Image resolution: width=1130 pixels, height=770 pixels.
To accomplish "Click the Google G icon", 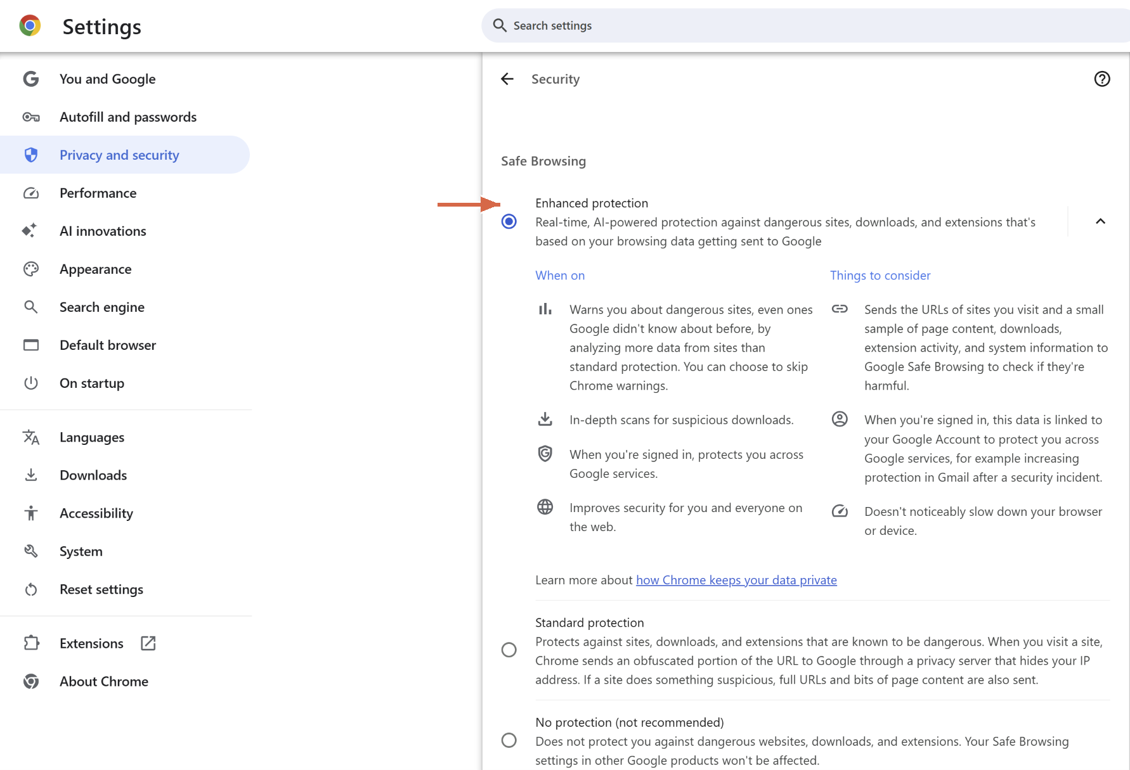I will tap(30, 79).
